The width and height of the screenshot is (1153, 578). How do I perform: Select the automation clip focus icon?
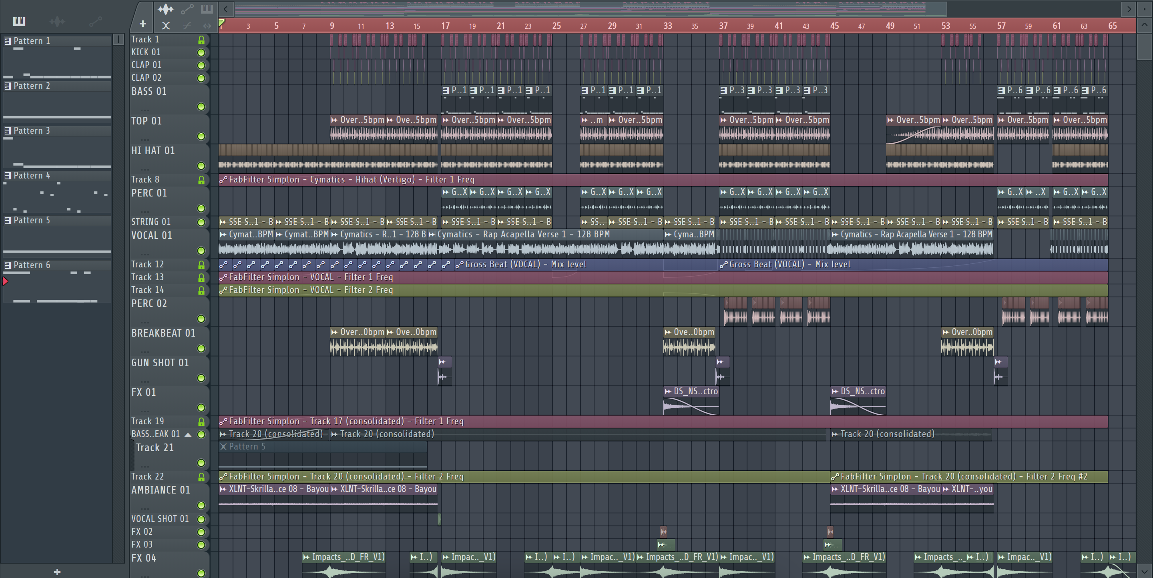tap(187, 9)
